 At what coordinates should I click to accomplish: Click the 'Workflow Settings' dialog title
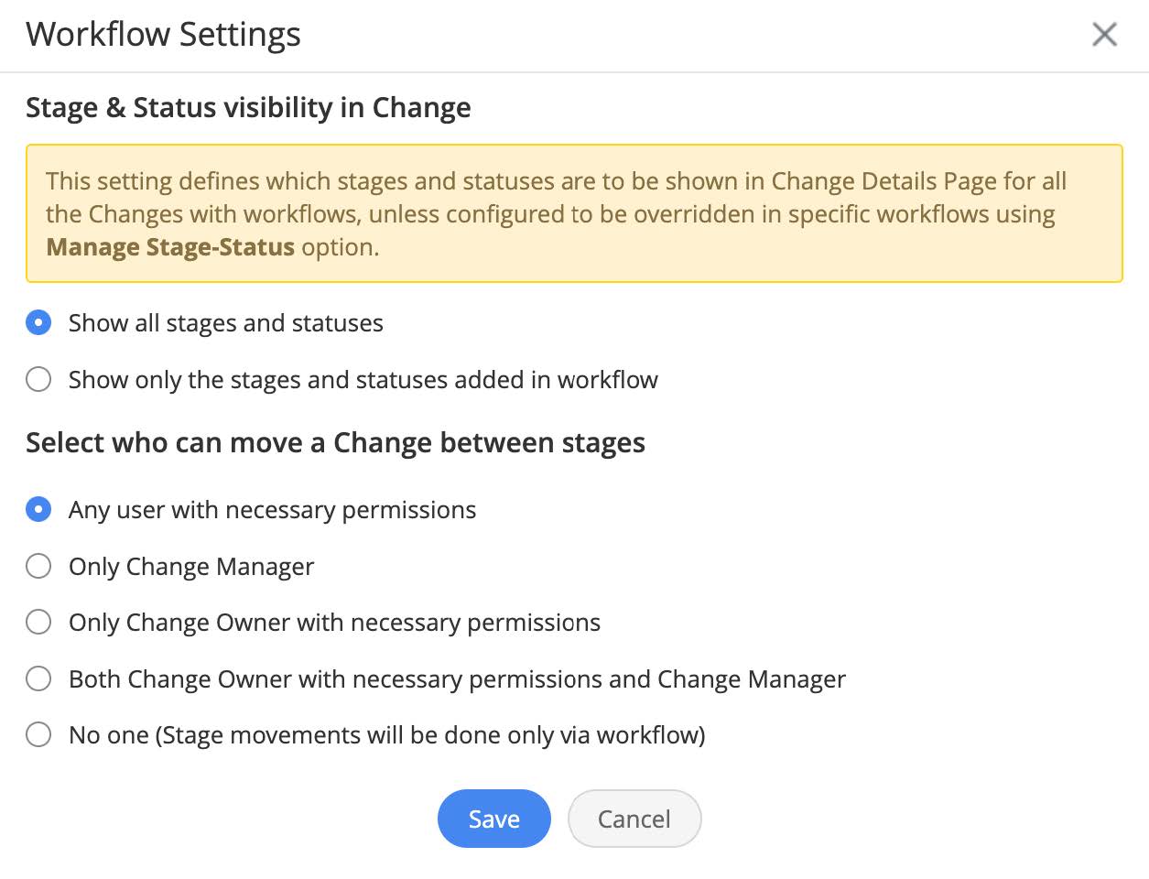click(x=163, y=35)
